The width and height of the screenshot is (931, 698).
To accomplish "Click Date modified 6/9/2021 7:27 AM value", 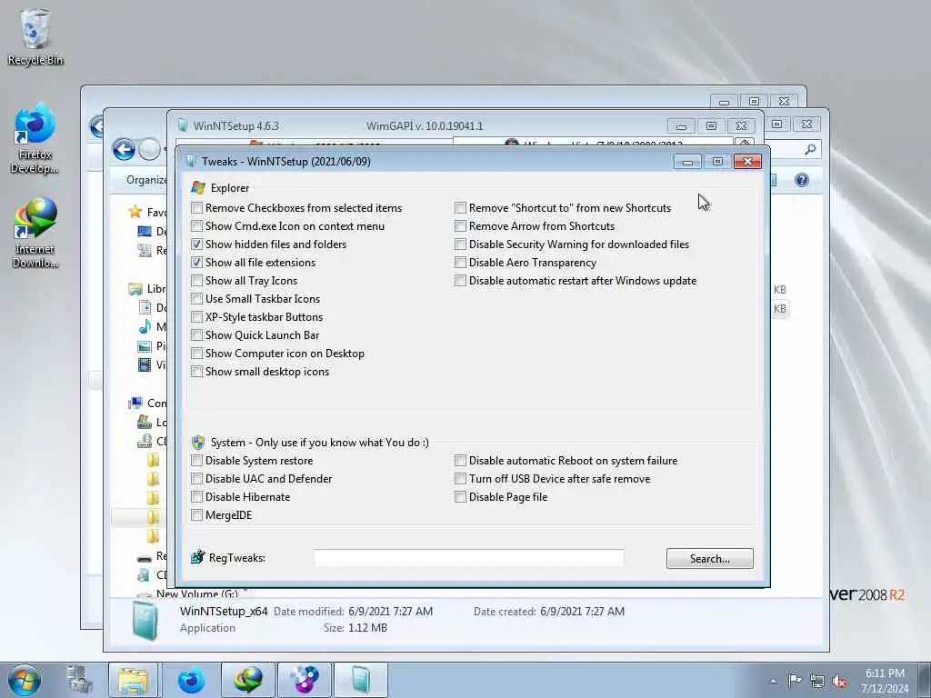I will 390,611.
